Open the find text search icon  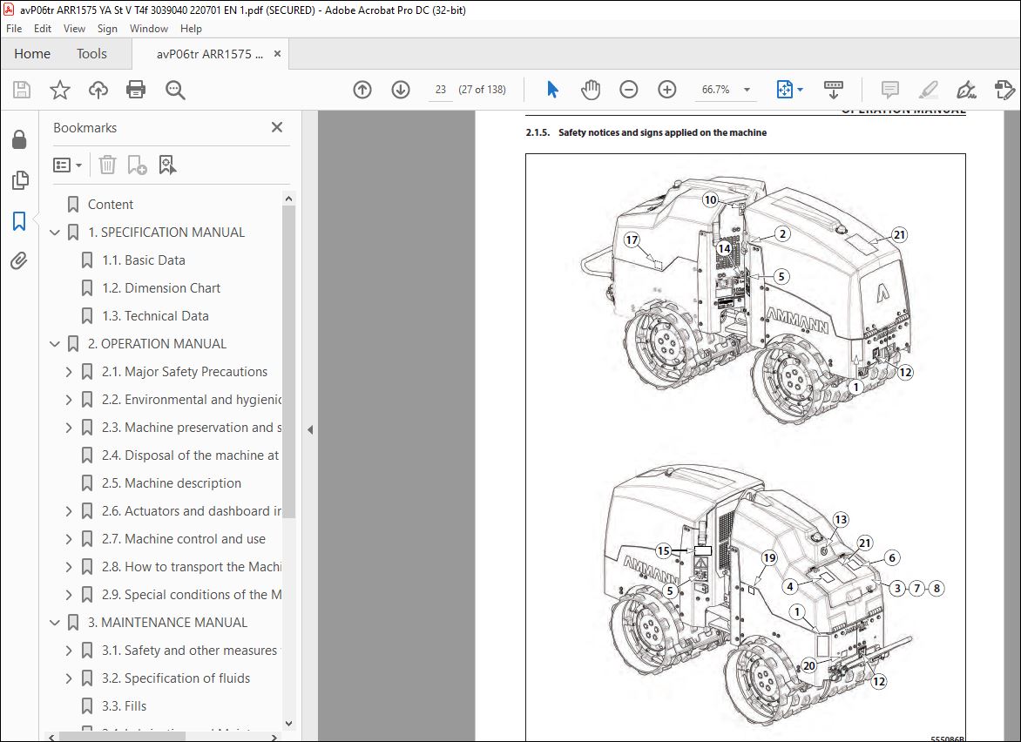[175, 90]
